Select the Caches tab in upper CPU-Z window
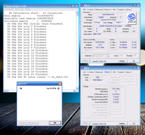The height and width of the screenshot is (135, 145). coord(91,10)
